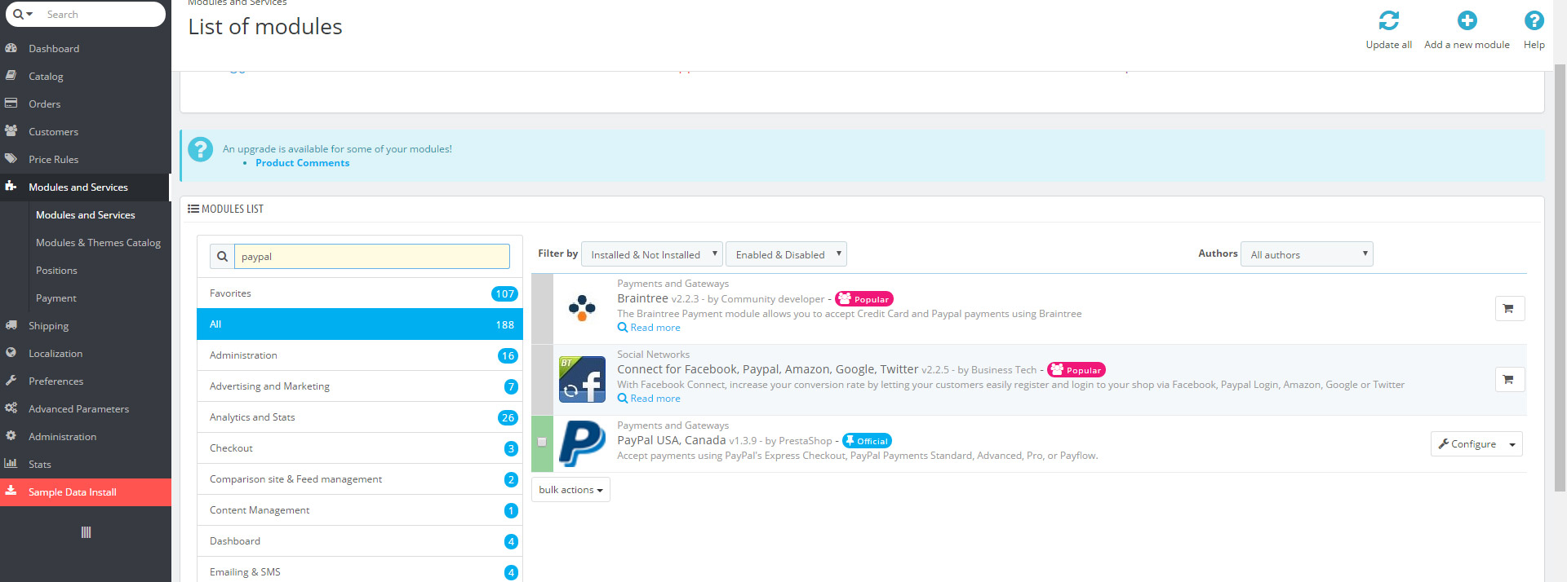The height and width of the screenshot is (582, 1567).
Task: Click the Administration gear icon
Action: 11,436
